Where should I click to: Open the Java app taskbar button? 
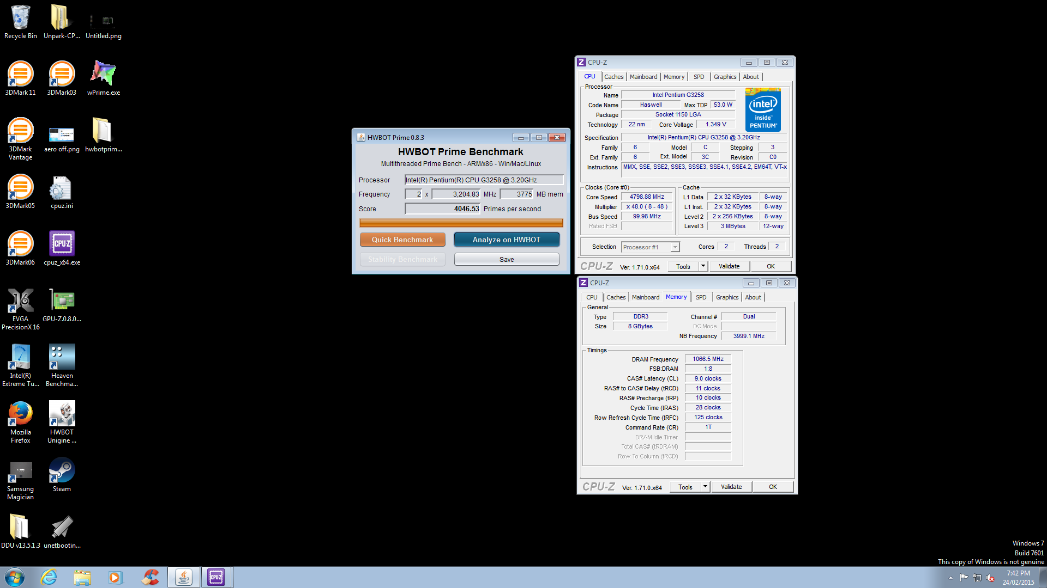183,577
